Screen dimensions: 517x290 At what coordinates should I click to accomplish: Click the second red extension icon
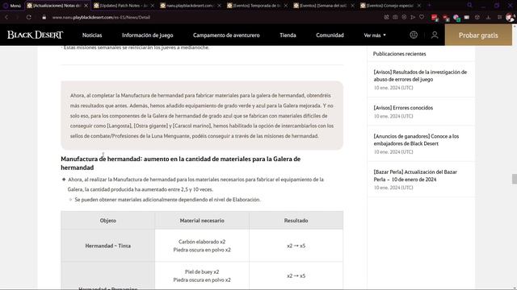click(x=446, y=18)
